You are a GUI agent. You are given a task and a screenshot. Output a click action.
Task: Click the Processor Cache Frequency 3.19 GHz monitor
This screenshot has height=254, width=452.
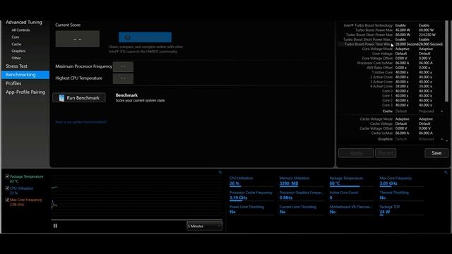(x=251, y=195)
